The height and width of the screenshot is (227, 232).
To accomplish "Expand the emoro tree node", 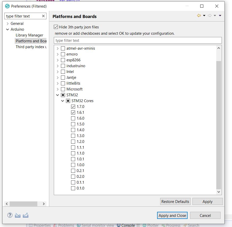I will coord(58,54).
